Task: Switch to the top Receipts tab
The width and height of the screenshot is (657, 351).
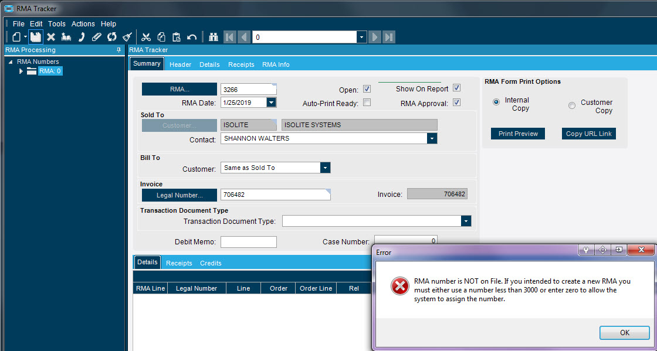Action: (x=241, y=64)
